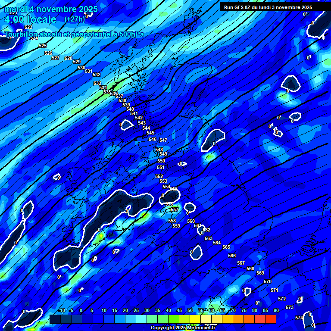Click the Run GFS 0Z header banner
The image size is (331, 331).
(x=268, y=7)
